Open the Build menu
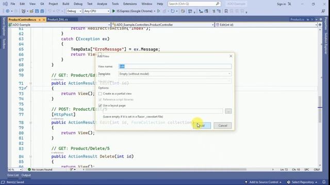Screen dimensions: 330x185 click(65, 4)
